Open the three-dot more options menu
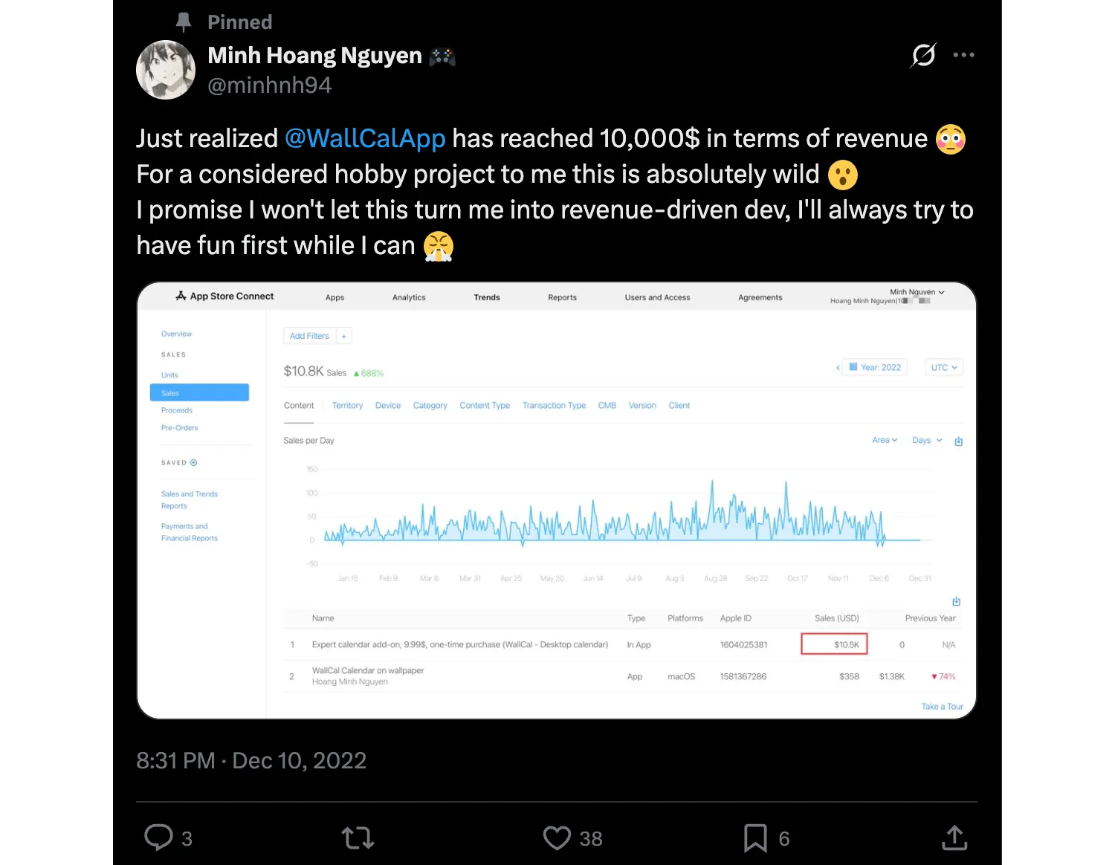1115x865 pixels. 963,55
